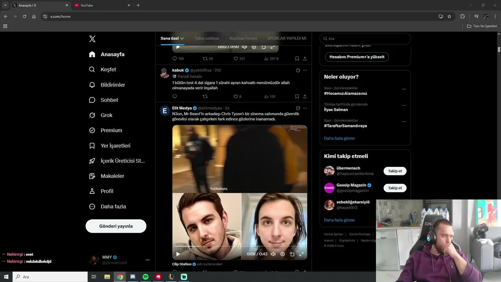Repost the post with 56 reposts

(208, 58)
